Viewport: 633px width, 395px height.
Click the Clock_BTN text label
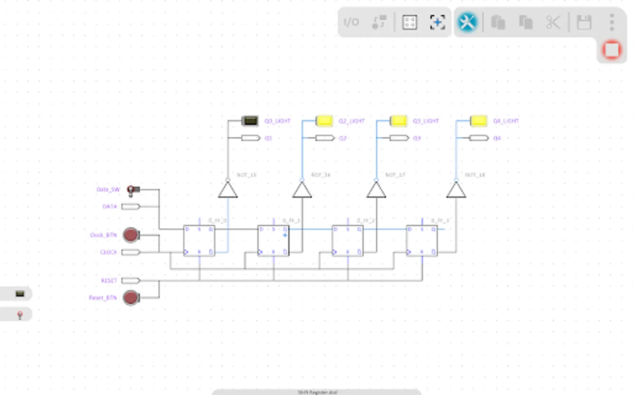(103, 235)
